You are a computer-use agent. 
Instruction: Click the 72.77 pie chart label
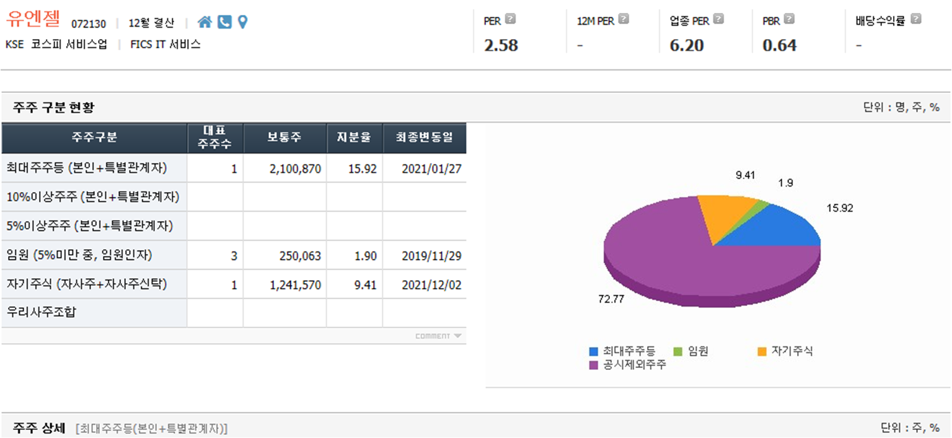pos(611,299)
